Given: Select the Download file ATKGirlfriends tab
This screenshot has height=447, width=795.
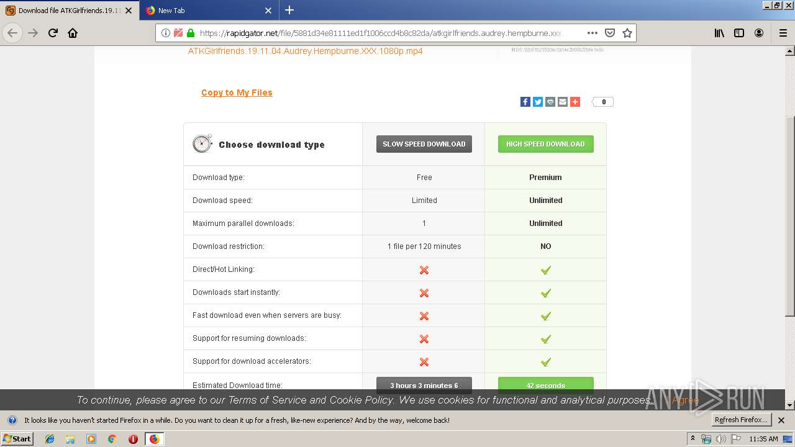Looking at the screenshot, I should point(70,11).
